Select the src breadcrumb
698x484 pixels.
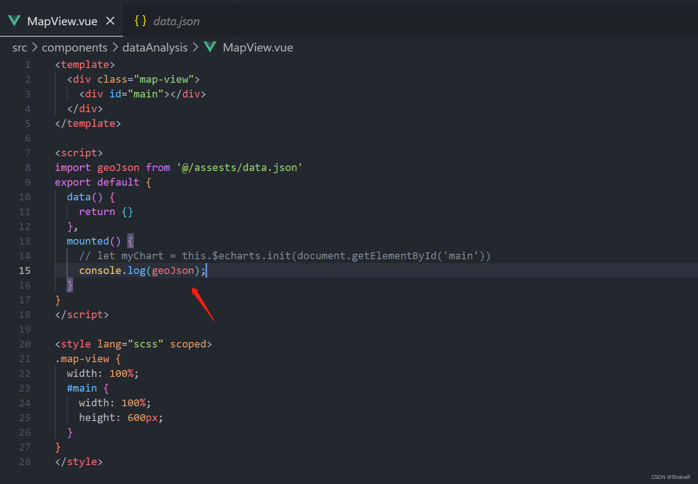point(20,47)
